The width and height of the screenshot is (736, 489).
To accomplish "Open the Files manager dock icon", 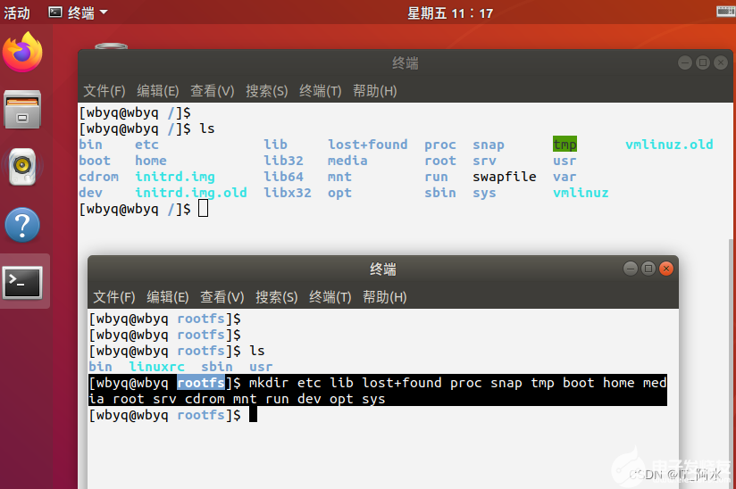I will [x=22, y=109].
